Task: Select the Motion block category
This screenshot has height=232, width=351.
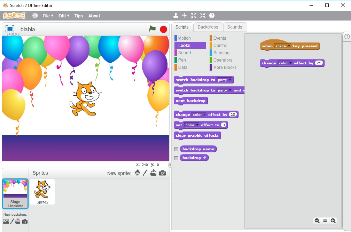Action: point(190,38)
